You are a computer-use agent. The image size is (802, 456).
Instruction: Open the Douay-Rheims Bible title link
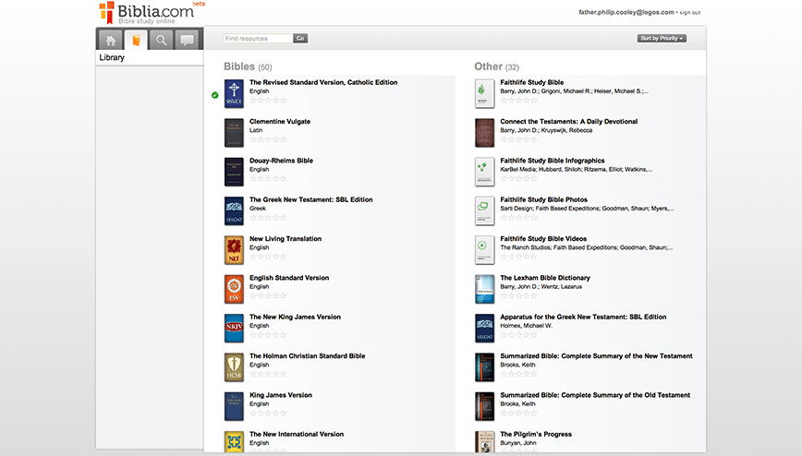coord(281,161)
